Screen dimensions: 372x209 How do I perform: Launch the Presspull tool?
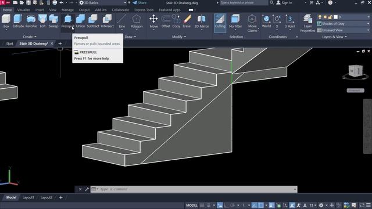coord(68,21)
